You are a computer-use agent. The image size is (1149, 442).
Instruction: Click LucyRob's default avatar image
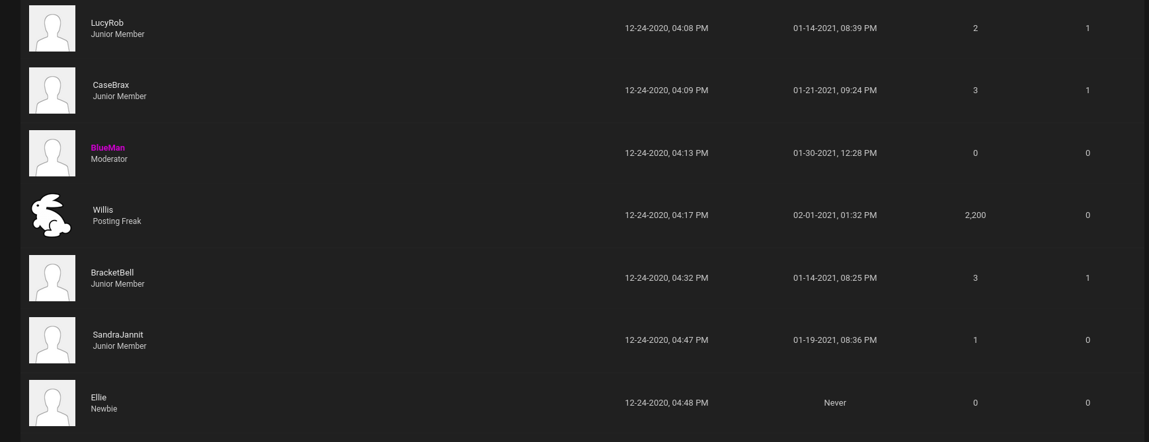[x=52, y=28]
